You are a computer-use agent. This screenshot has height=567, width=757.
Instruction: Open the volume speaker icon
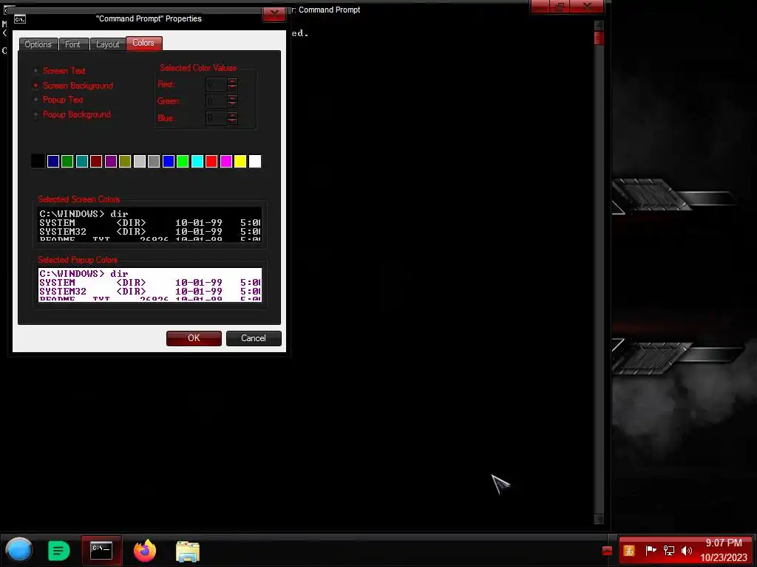click(x=686, y=550)
